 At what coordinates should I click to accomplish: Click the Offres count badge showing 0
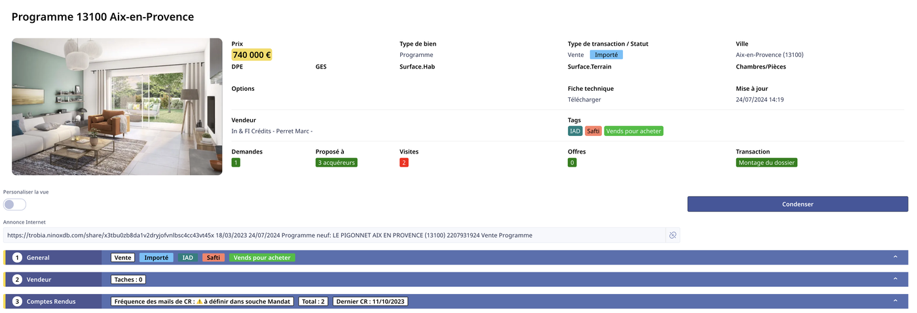click(x=572, y=163)
